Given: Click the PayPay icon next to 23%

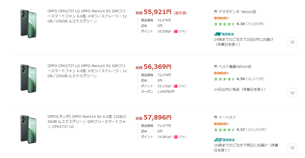Looking at the screenshot, I should (x=176, y=86).
